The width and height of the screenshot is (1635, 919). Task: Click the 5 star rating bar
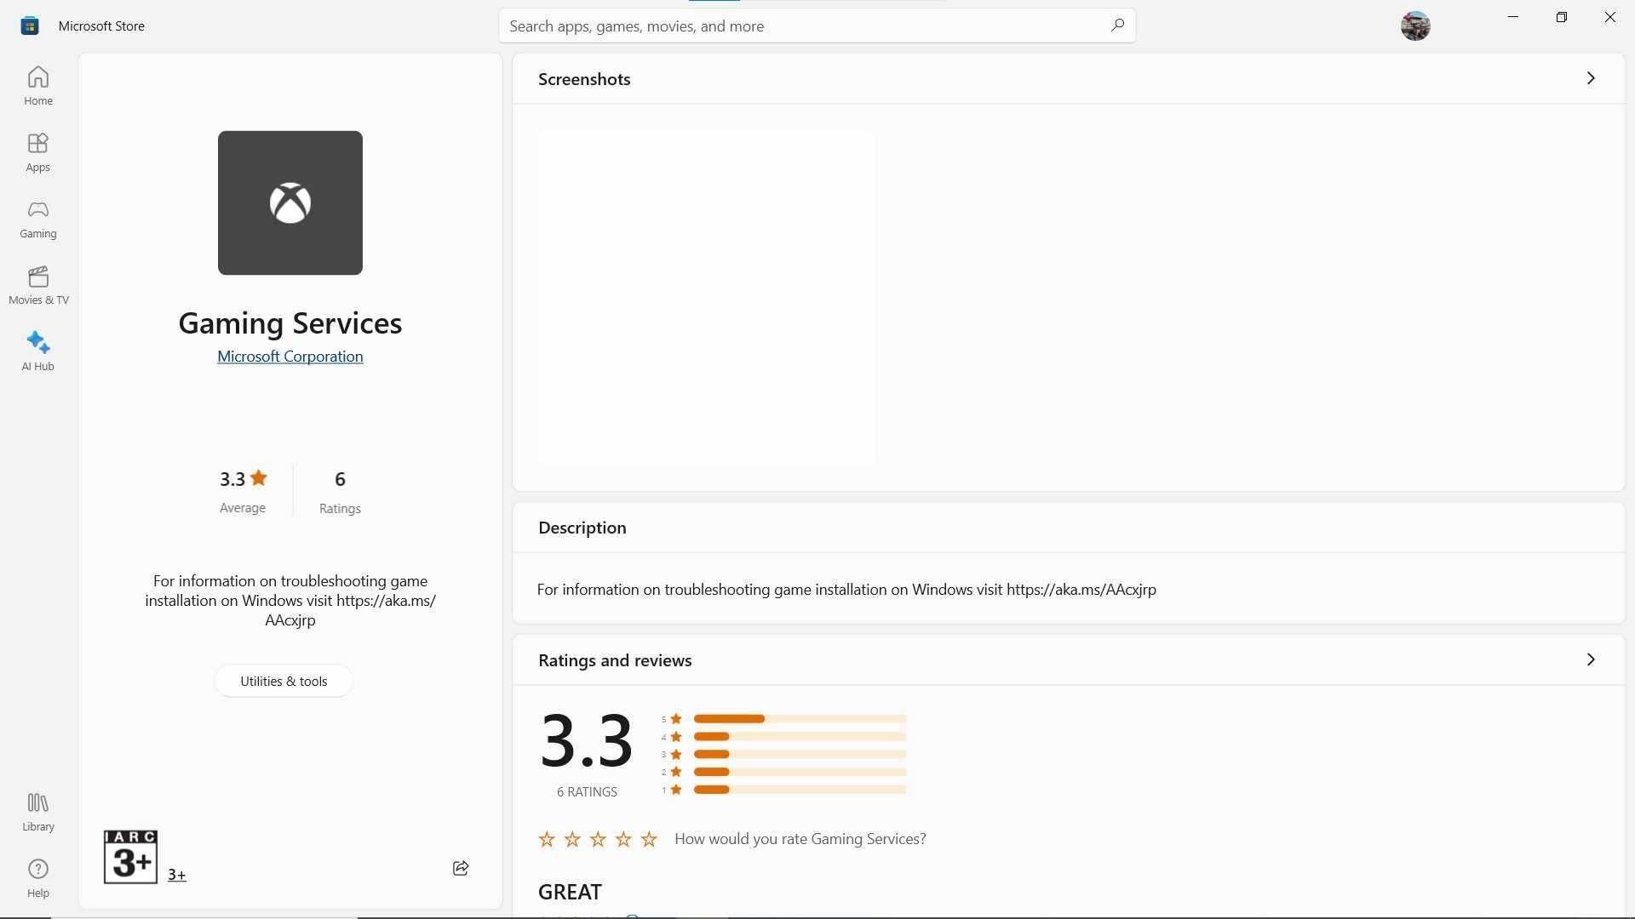800,719
